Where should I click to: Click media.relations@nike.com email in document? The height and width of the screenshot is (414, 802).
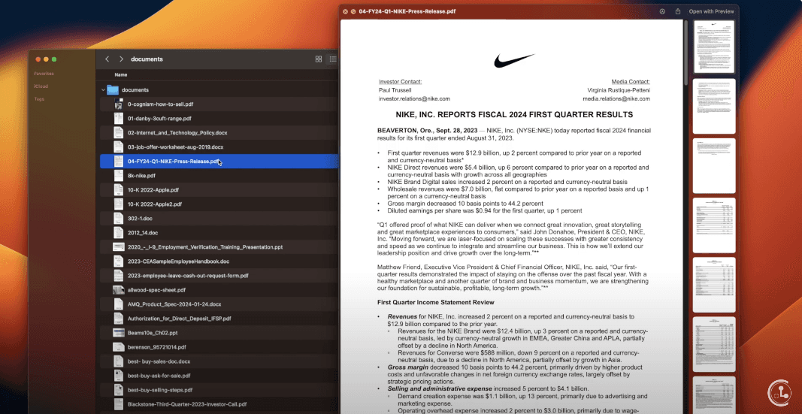pyautogui.click(x=616, y=98)
